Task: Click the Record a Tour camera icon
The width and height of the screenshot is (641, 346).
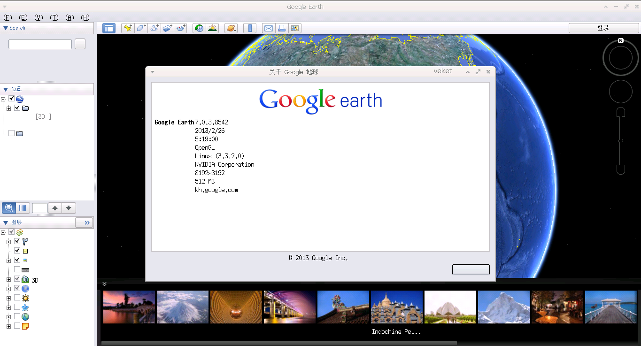Action: [181, 28]
